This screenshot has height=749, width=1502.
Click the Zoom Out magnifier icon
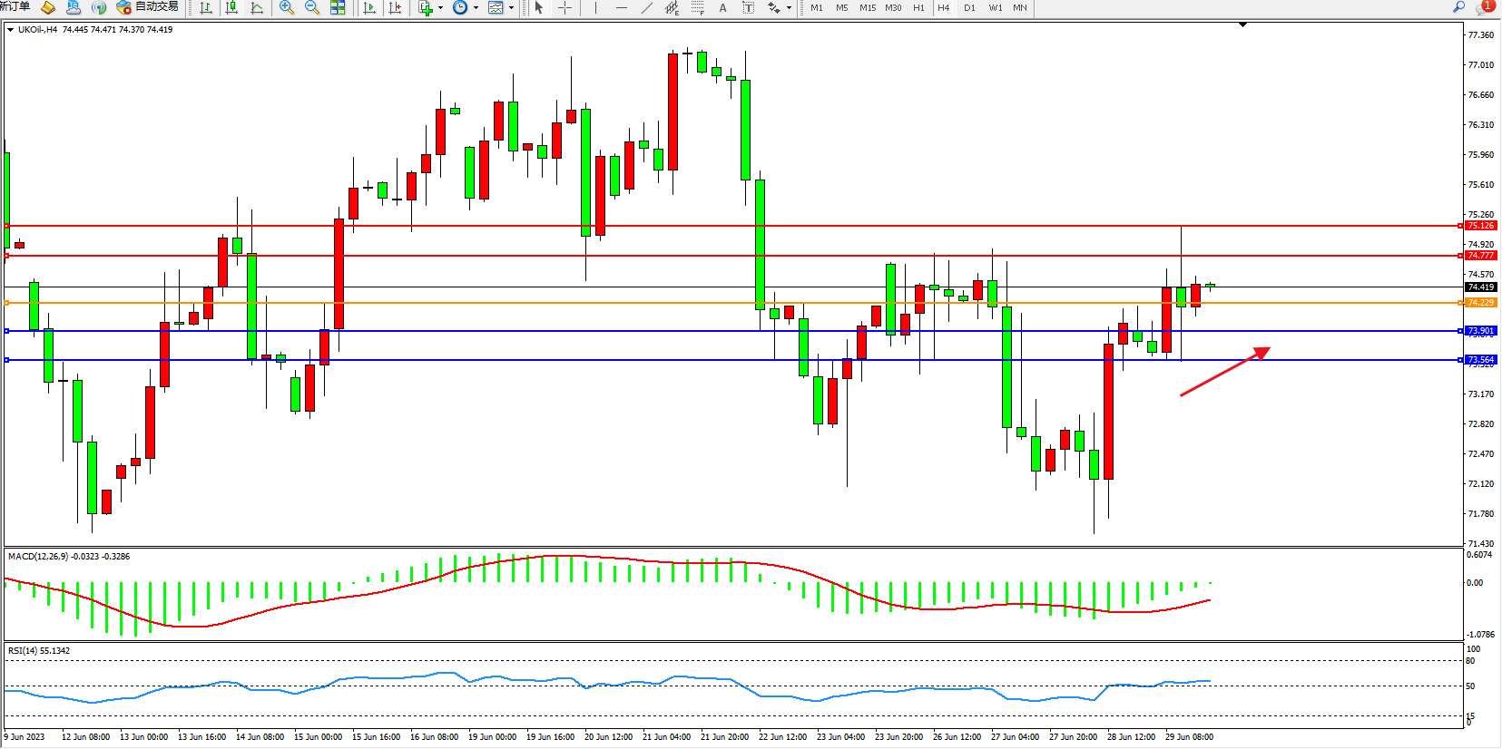click(x=312, y=7)
